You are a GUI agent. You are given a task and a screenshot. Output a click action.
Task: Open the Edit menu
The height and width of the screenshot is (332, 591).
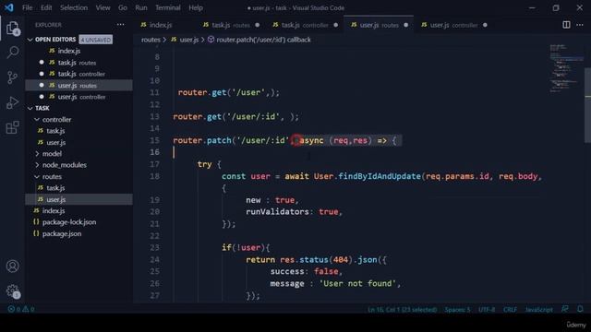[x=46, y=7]
